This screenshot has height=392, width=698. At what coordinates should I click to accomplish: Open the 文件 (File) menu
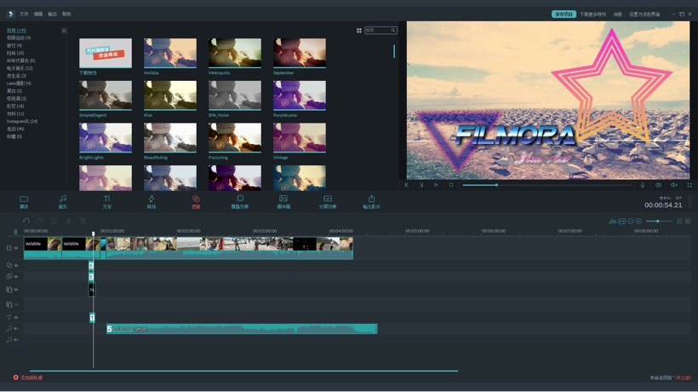[x=24, y=14]
